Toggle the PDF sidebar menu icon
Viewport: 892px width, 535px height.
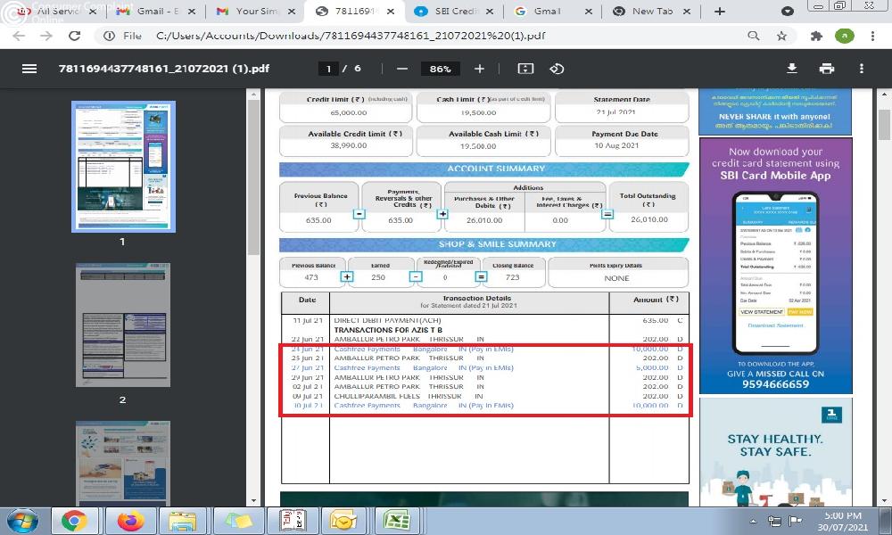(29, 69)
